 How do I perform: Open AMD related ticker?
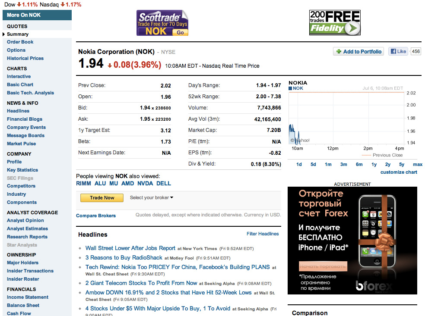click(x=128, y=183)
